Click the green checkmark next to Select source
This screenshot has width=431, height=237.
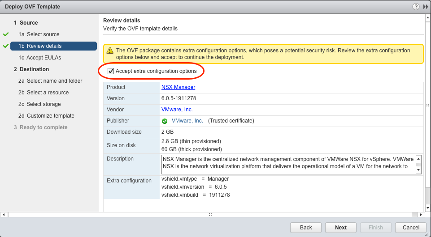point(6,34)
